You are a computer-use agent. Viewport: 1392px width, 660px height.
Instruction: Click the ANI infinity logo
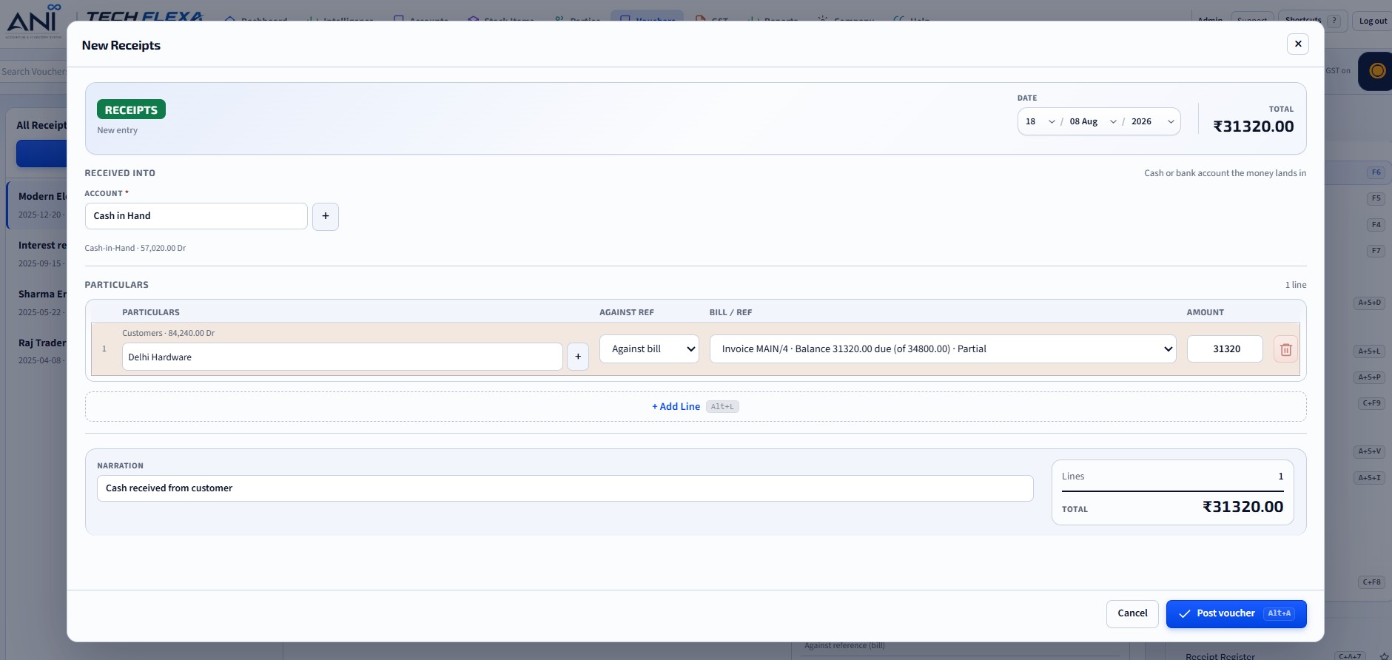[x=34, y=20]
